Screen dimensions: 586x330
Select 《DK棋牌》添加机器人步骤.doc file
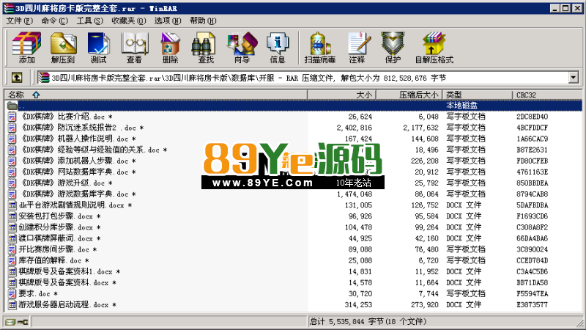78,161
